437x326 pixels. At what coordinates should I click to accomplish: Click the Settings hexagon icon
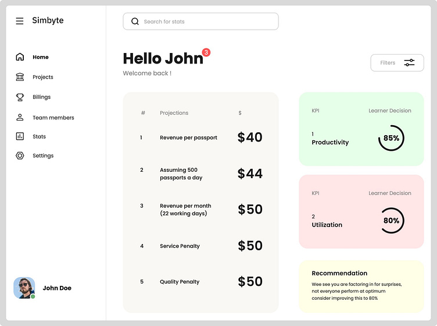click(x=20, y=155)
